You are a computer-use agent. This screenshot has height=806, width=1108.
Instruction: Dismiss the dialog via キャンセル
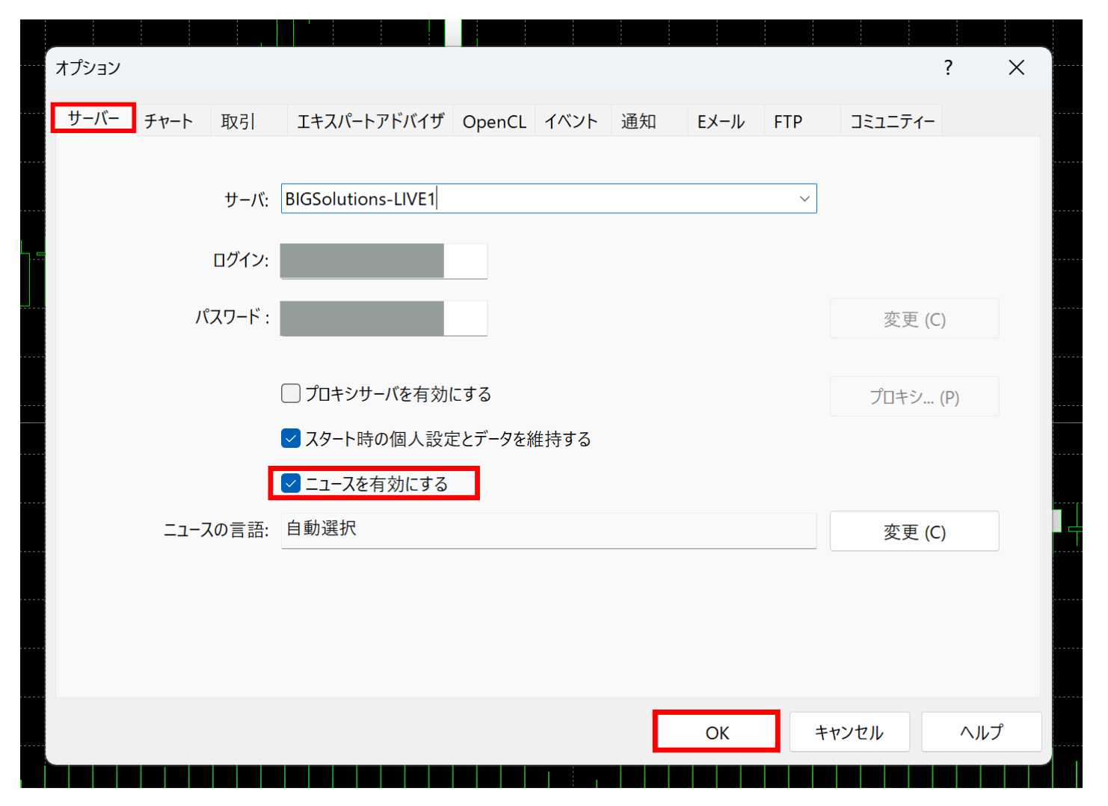point(849,732)
